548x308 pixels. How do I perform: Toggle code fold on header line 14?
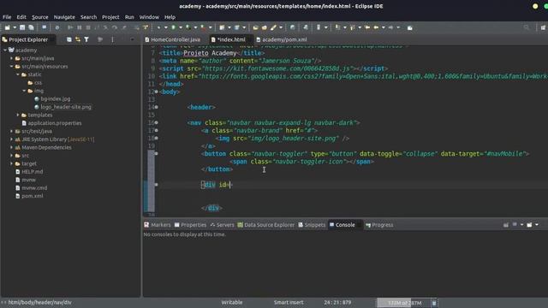click(x=156, y=107)
